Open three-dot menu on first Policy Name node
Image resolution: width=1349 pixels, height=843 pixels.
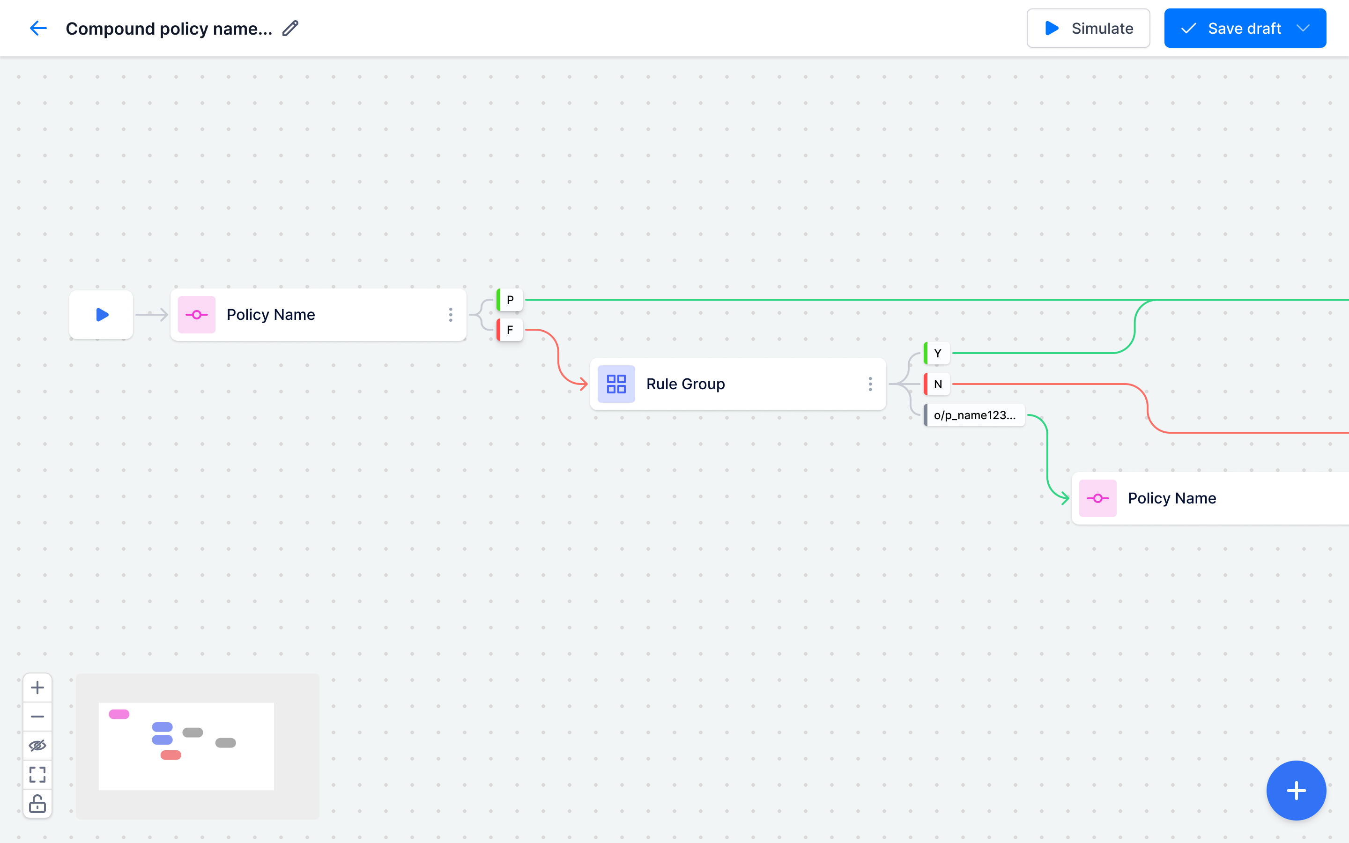tap(451, 314)
